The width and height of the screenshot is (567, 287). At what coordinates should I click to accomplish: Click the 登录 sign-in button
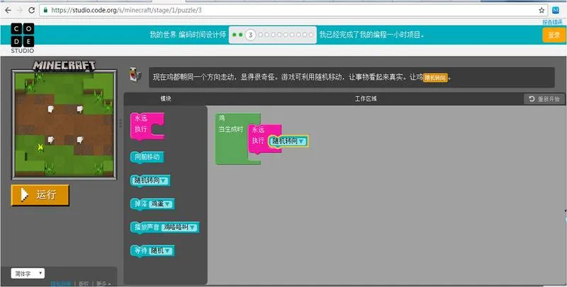point(554,35)
